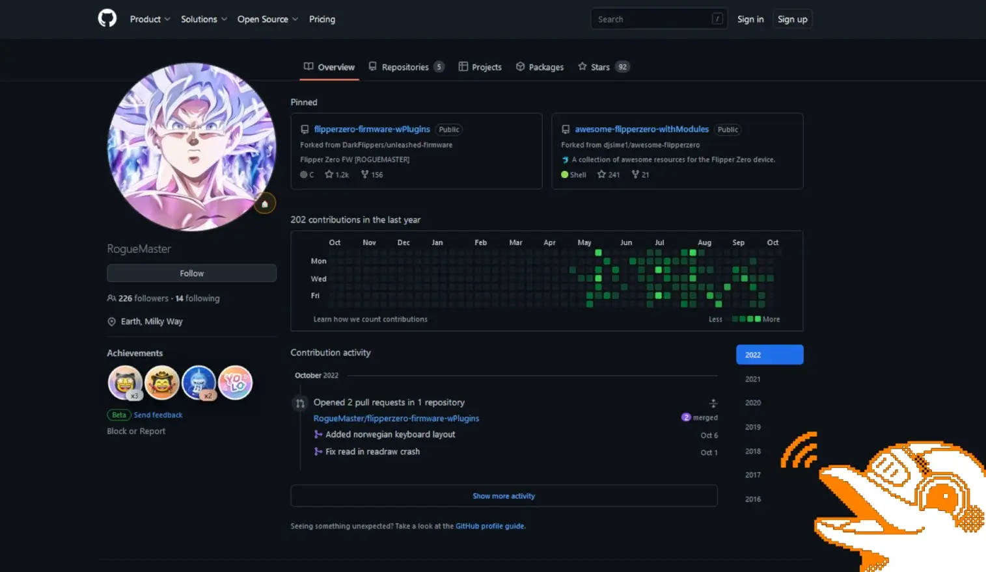The height and width of the screenshot is (572, 986).
Task: Expand the Solutions dropdown menu
Action: 204,19
